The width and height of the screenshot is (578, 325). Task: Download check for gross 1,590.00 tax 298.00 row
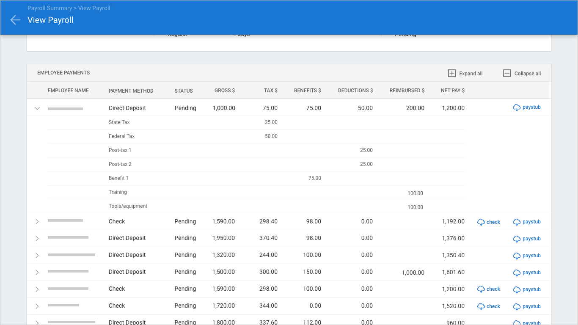pyautogui.click(x=489, y=289)
